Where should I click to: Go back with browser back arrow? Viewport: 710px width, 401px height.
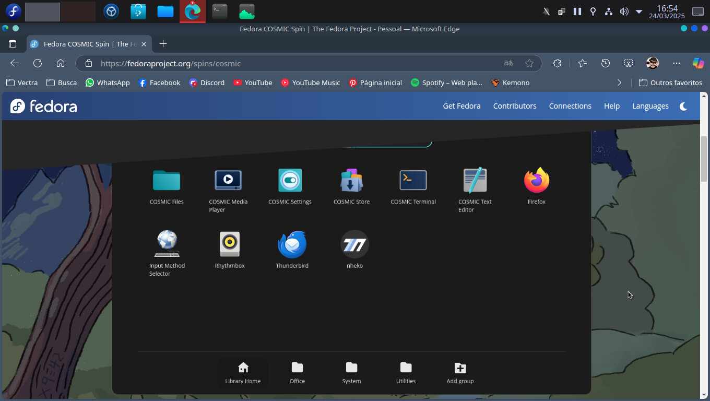click(x=15, y=63)
